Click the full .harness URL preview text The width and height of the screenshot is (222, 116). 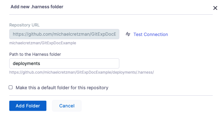[x=82, y=72]
